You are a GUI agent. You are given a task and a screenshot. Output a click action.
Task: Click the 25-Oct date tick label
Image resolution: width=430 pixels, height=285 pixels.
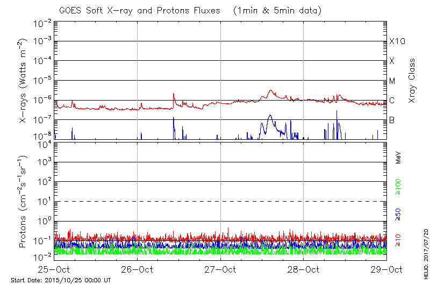coord(54,269)
